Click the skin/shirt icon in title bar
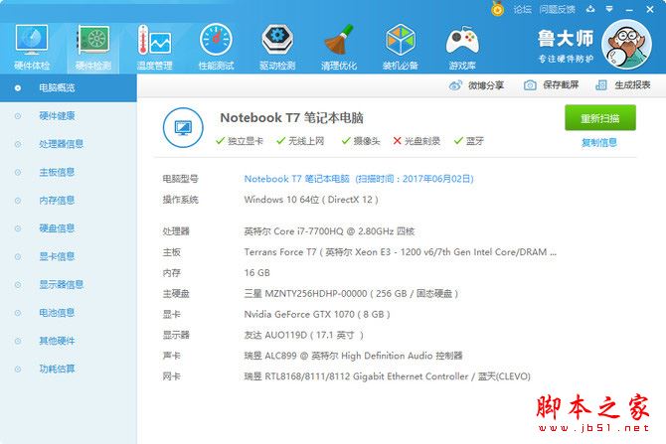The width and height of the screenshot is (666, 444). pos(590,9)
